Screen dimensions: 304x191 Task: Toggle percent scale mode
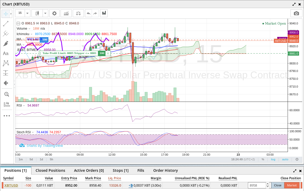263,159
